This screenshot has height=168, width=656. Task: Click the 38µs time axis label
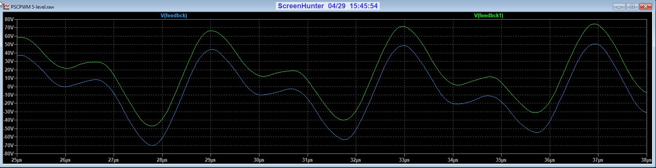[x=646, y=160]
